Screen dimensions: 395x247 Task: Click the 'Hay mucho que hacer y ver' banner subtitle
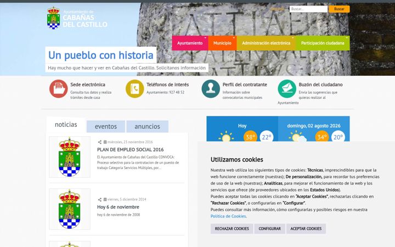127,68
